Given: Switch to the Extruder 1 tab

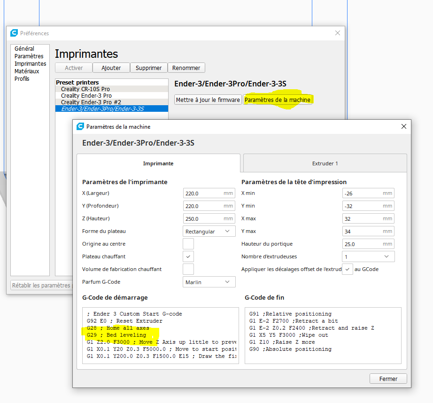Looking at the screenshot, I should [325, 163].
